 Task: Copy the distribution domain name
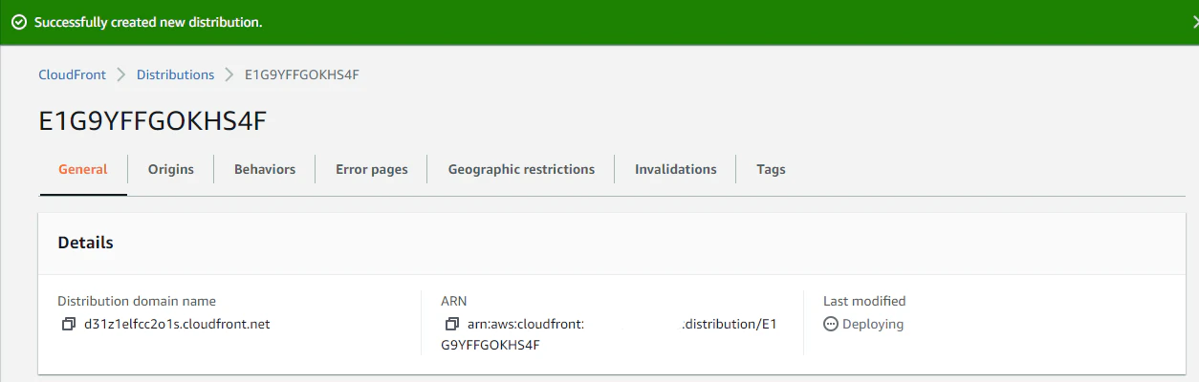click(69, 324)
